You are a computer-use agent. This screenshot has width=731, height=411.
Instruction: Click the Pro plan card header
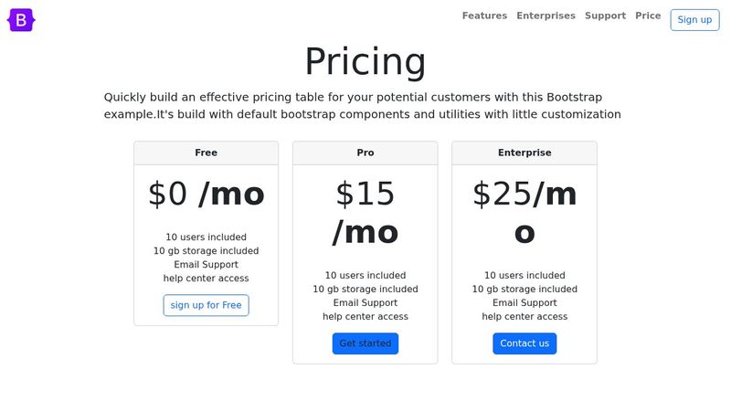365,153
